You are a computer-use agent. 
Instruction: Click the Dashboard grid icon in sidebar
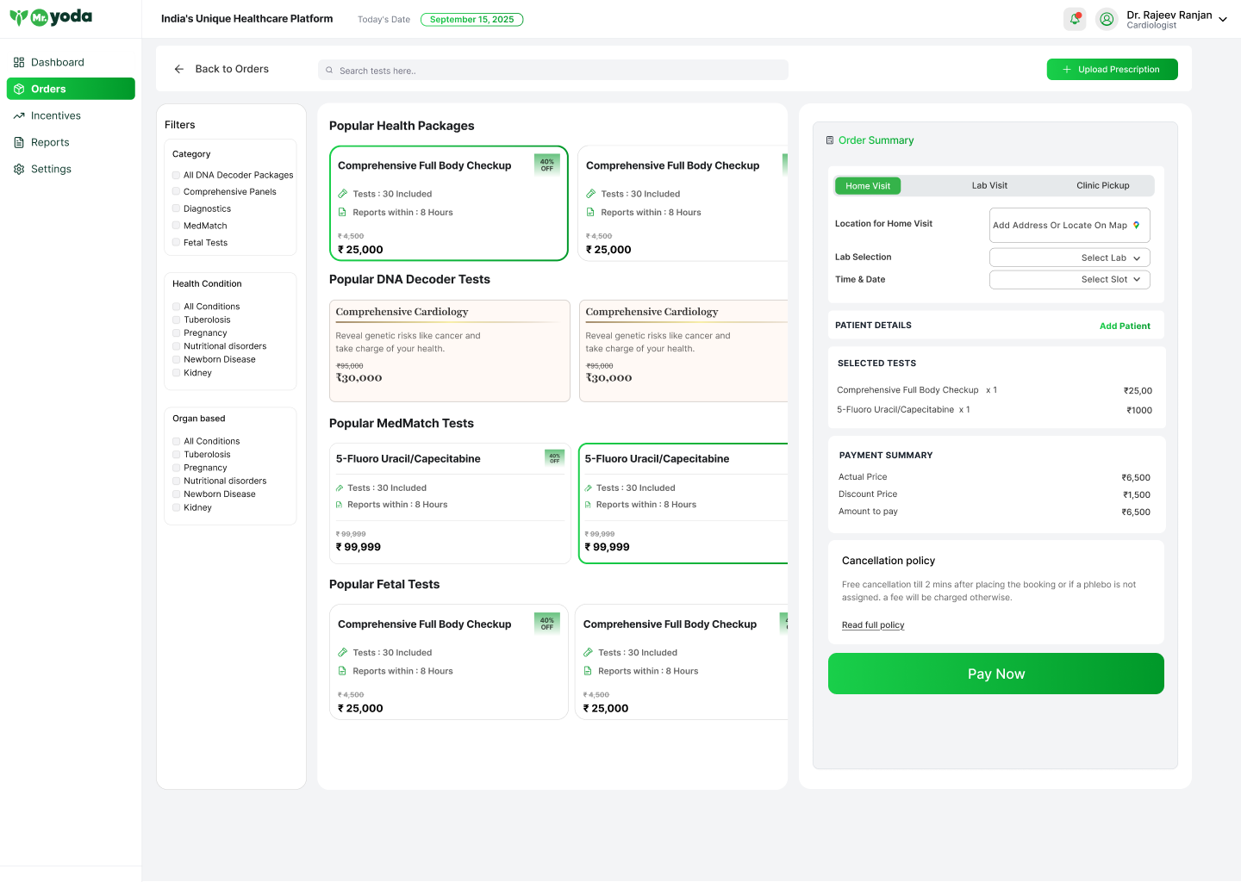pos(19,62)
